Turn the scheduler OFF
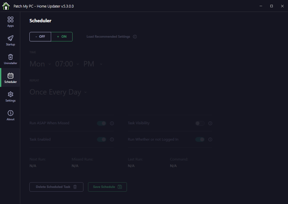This screenshot has width=288, height=204. tap(40, 37)
